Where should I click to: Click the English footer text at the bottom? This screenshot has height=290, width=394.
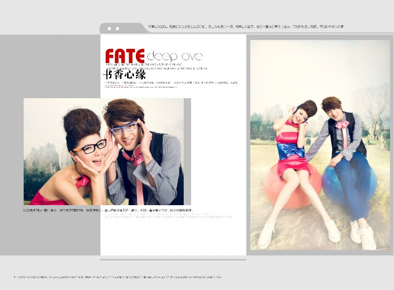pyautogui.click(x=118, y=277)
